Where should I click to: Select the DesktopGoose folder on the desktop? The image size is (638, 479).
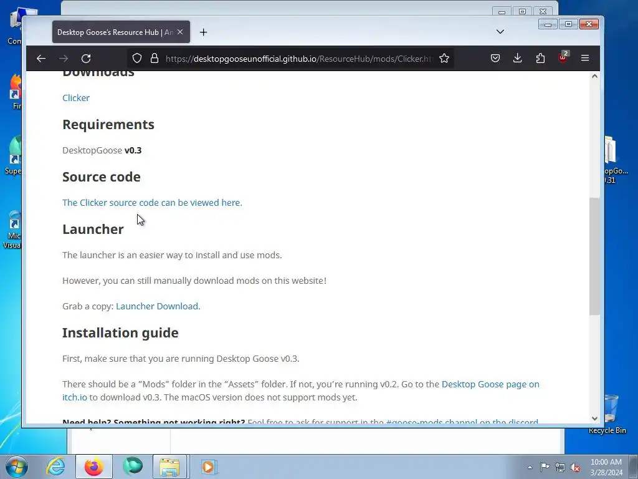click(x=614, y=160)
